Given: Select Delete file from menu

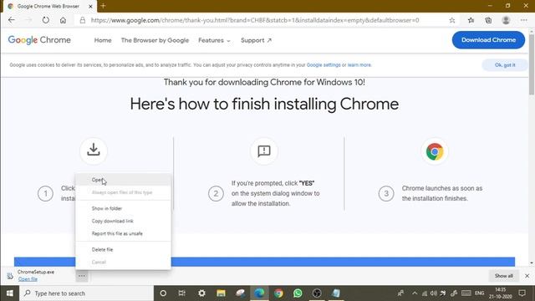Looking at the screenshot, I should 123,249.
